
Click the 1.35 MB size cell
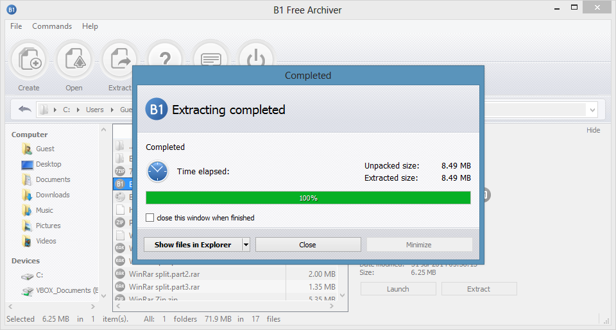click(x=321, y=287)
